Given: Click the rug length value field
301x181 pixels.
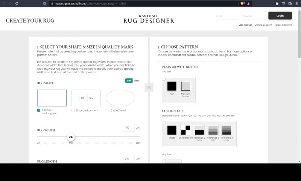Looking at the screenshot, I should tap(128, 159).
